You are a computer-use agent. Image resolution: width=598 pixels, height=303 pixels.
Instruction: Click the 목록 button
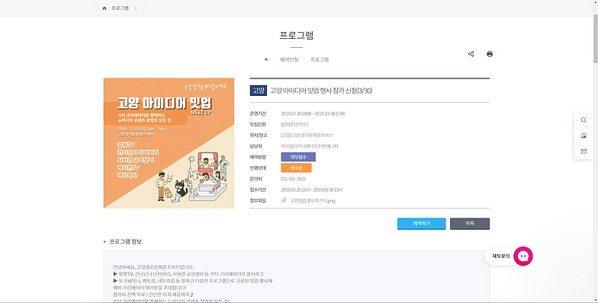(x=470, y=224)
